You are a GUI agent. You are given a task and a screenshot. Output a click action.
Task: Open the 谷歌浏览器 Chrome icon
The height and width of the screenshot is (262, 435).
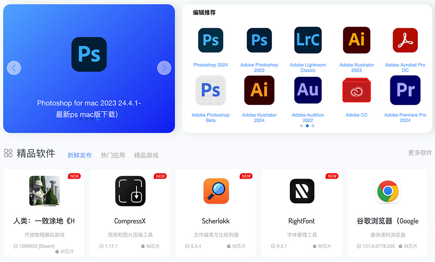pyautogui.click(x=388, y=191)
